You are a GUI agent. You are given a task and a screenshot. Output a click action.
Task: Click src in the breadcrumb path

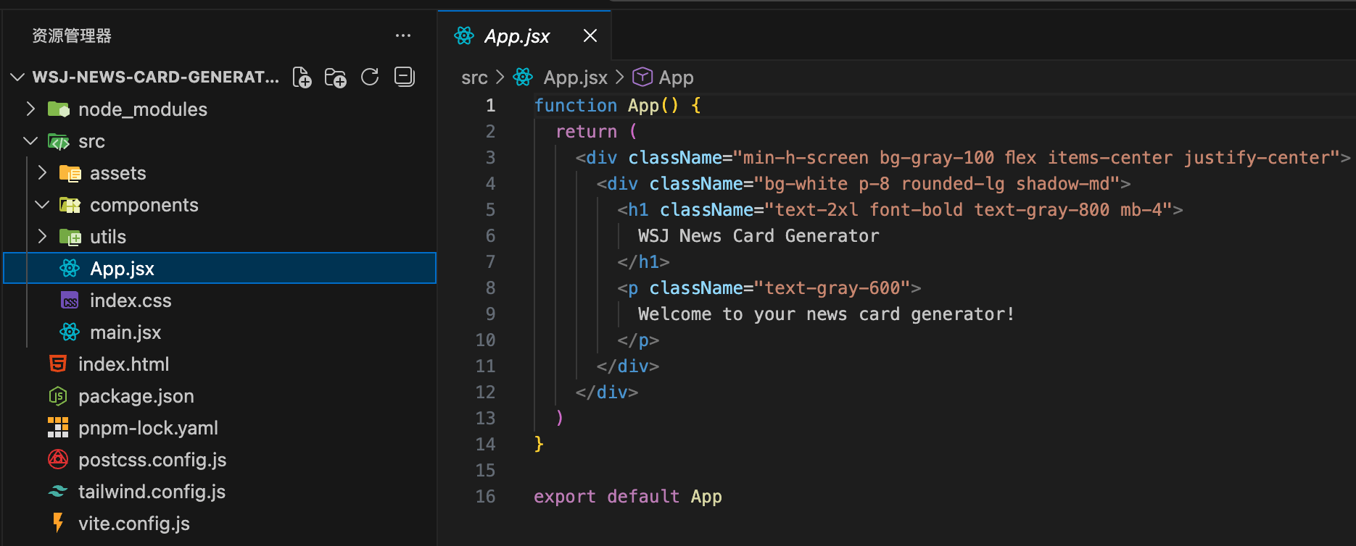[474, 77]
